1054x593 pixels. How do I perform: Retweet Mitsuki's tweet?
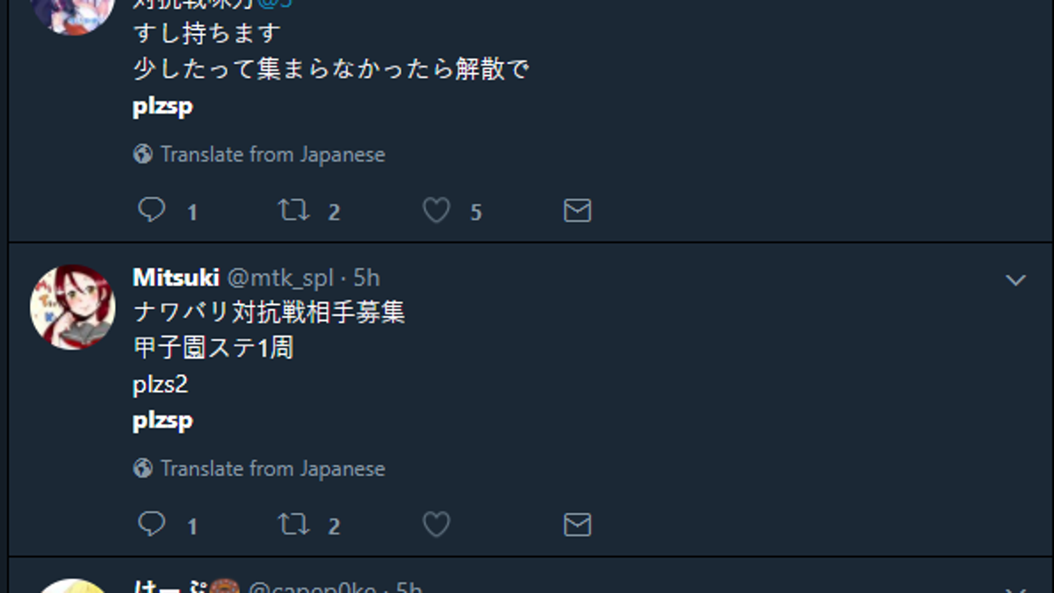pyautogui.click(x=293, y=524)
